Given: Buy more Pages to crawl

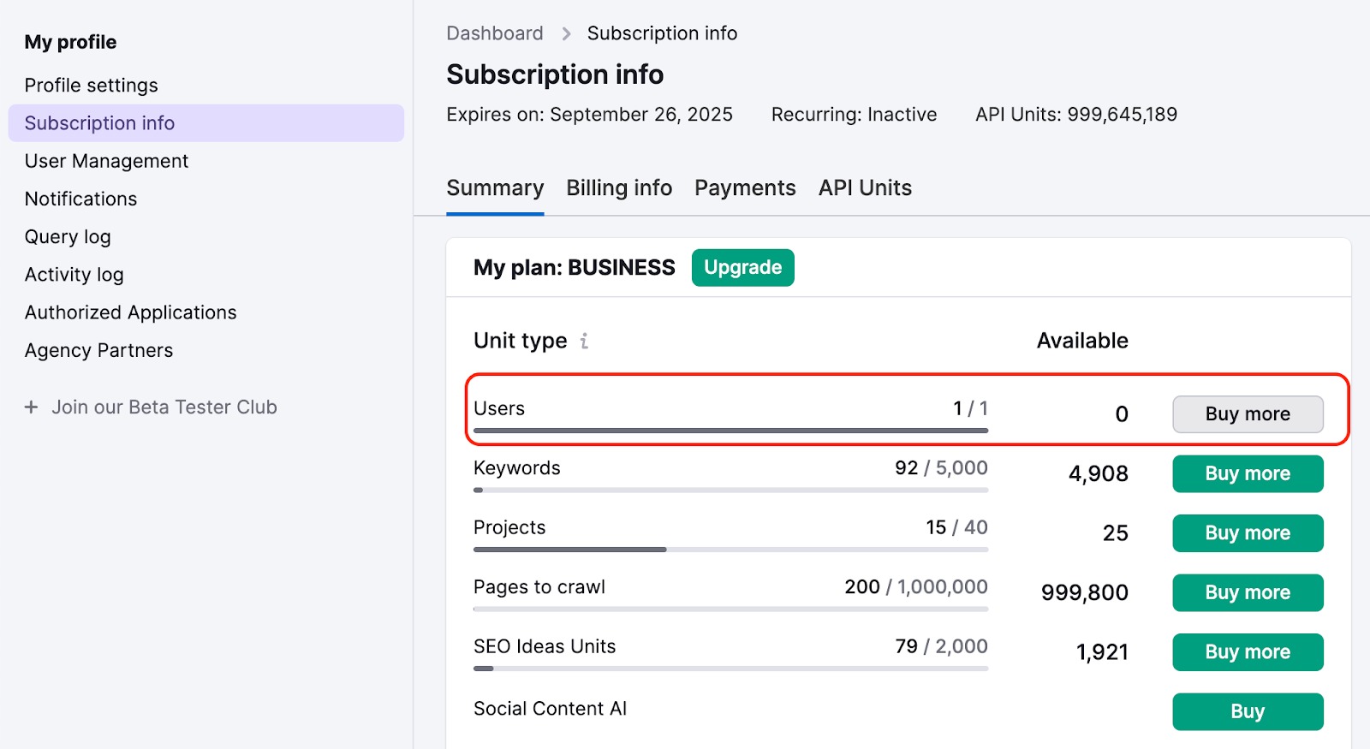Looking at the screenshot, I should (1247, 592).
